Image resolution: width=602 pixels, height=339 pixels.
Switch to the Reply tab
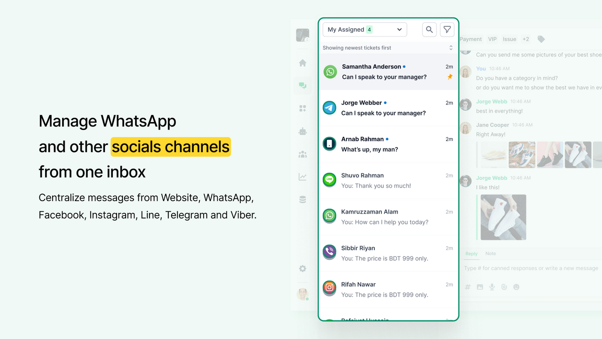point(471,254)
